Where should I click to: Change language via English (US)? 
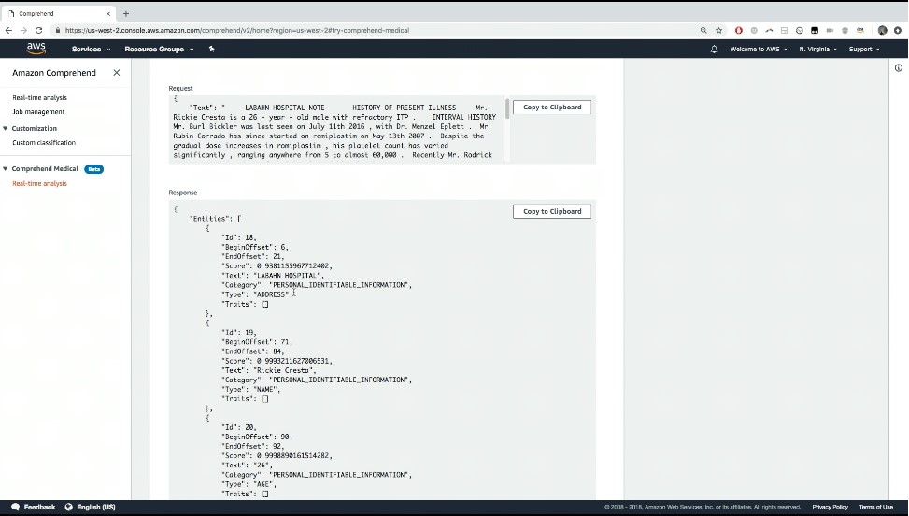click(96, 507)
